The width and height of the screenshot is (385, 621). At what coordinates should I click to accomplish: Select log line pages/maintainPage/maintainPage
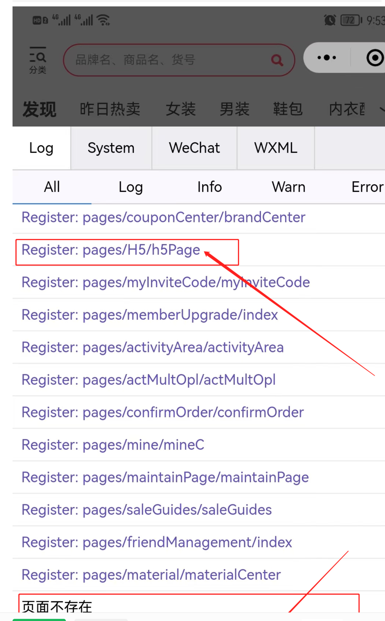click(x=199, y=478)
